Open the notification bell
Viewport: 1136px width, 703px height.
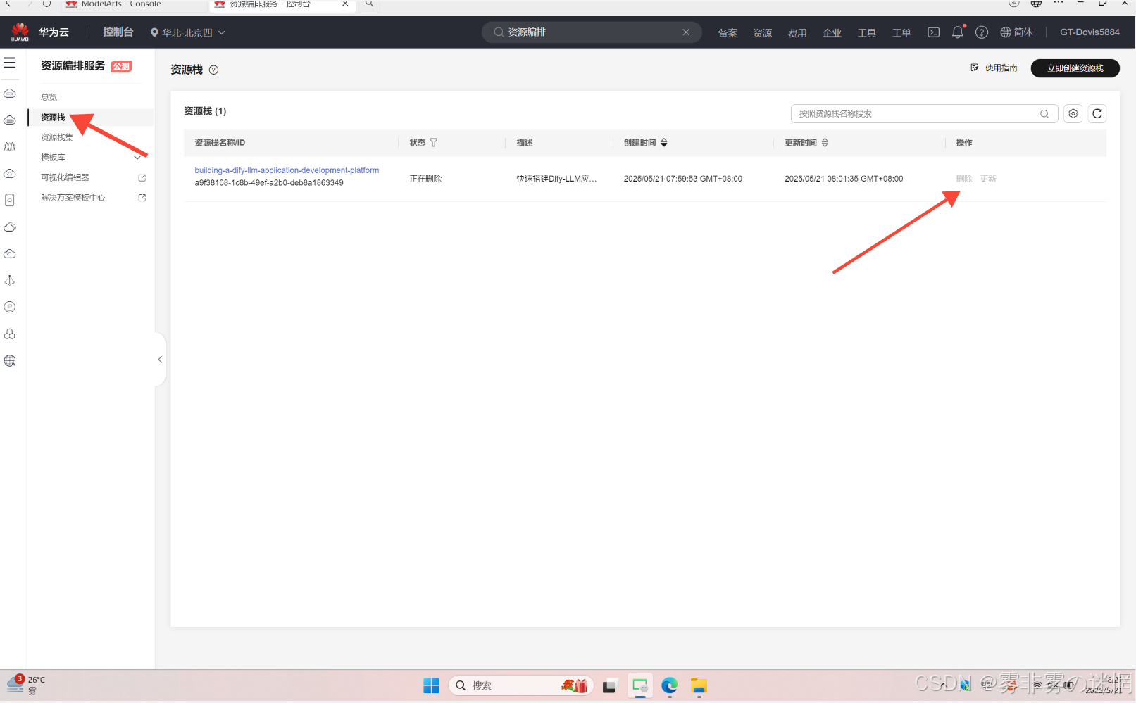(x=958, y=32)
